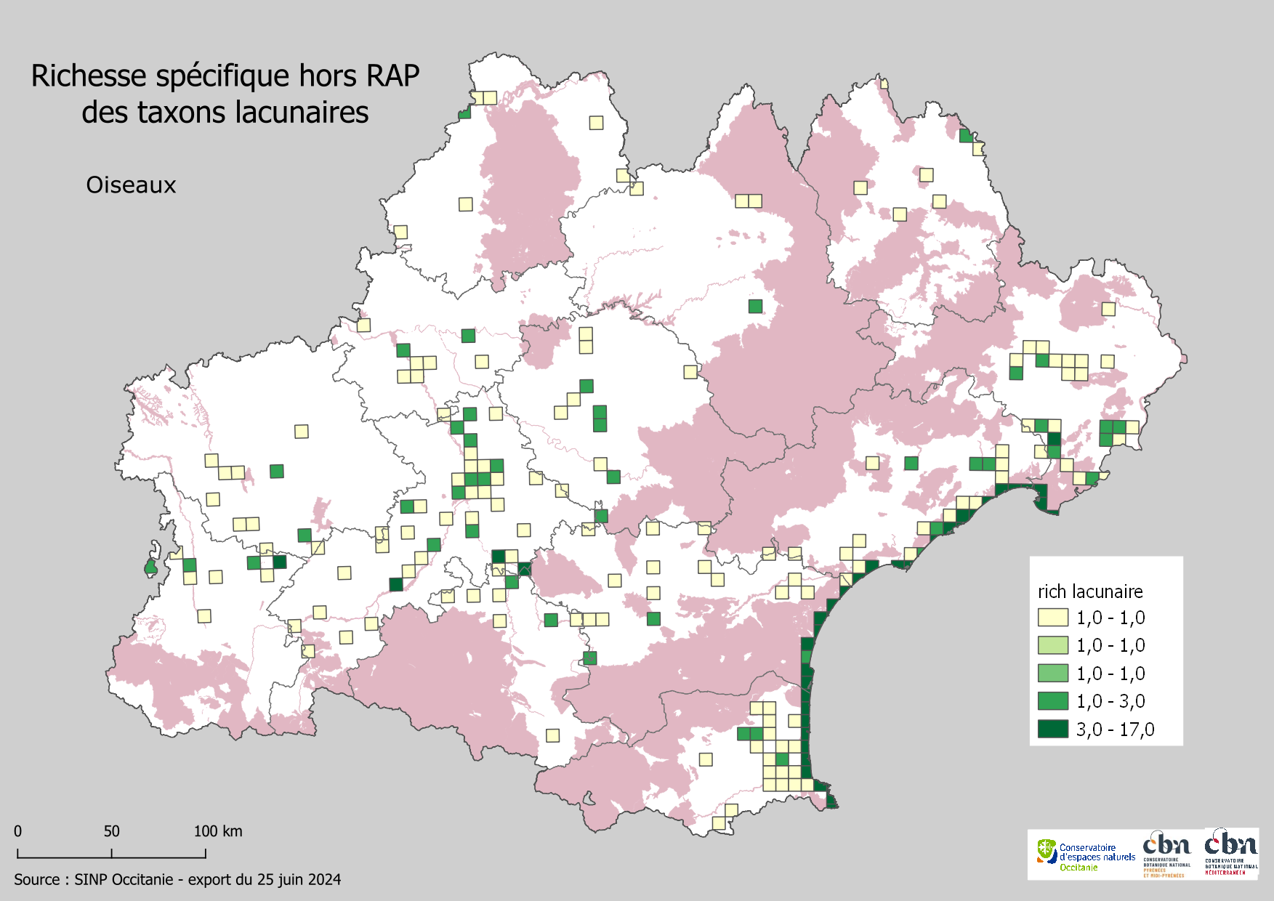Click the '0' label on the scale bar

coord(18,831)
